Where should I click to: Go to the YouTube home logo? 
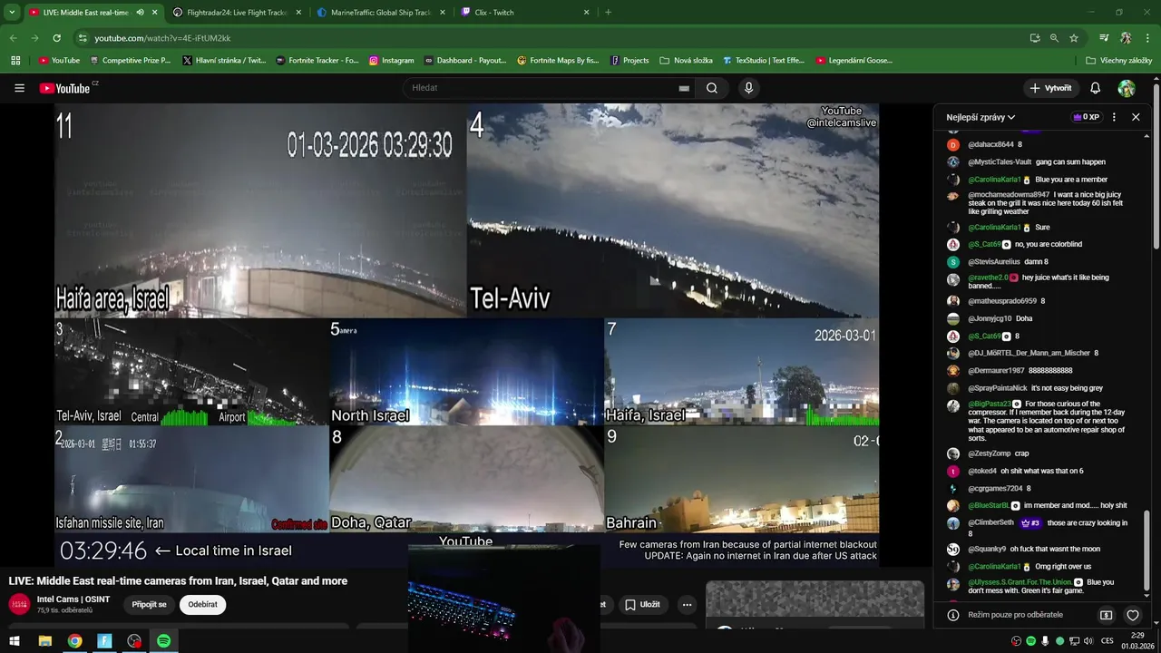click(x=65, y=88)
